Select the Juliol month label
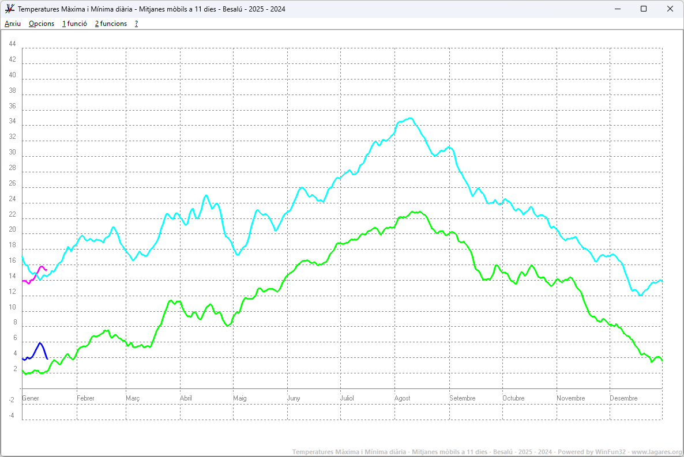This screenshot has width=684, height=457. tap(347, 398)
